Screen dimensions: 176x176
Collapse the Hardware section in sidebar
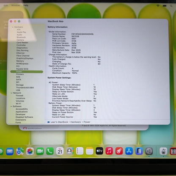[13, 27]
